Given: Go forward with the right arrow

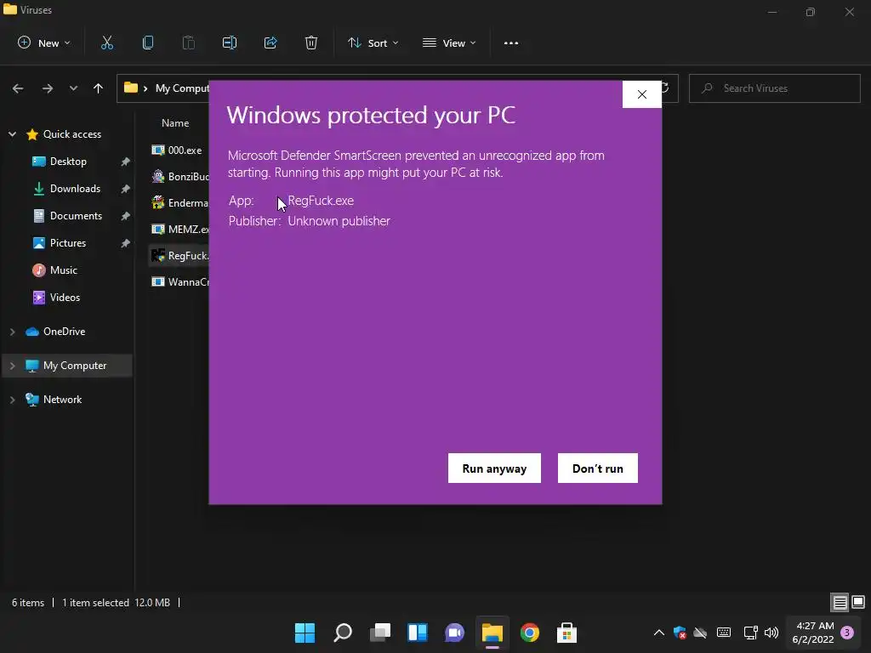Looking at the screenshot, I should point(48,88).
